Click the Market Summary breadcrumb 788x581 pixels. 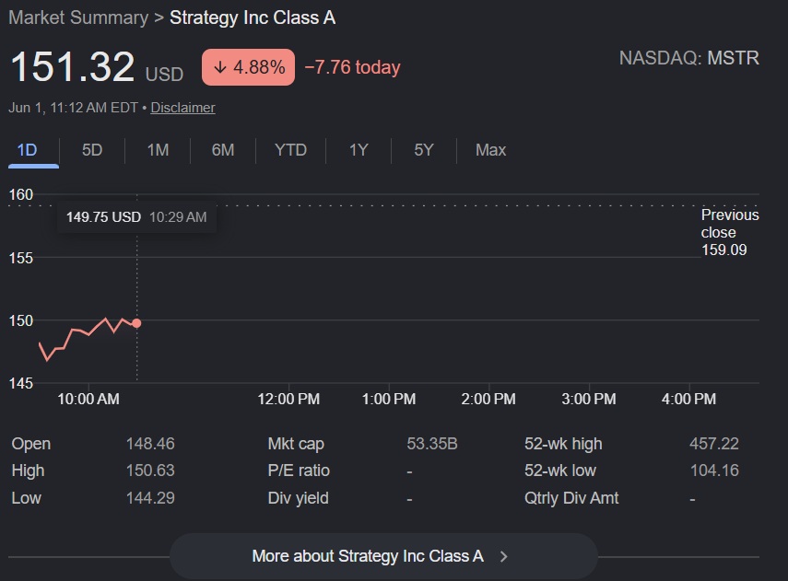point(78,17)
